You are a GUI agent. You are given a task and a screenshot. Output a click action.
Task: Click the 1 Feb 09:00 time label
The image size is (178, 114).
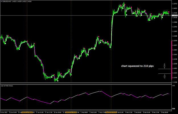click(x=84, y=112)
